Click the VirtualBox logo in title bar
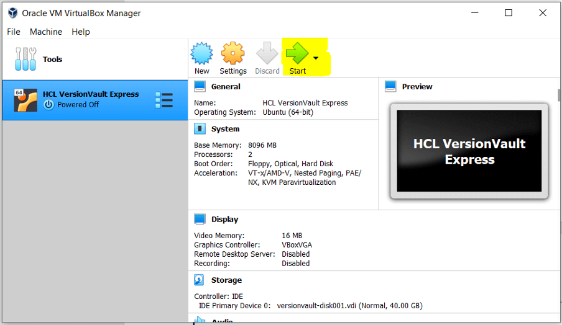 pyautogui.click(x=13, y=13)
